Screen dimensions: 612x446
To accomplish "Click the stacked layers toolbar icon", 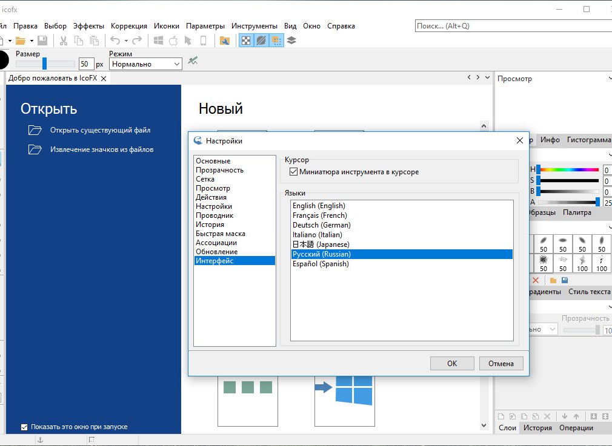I will 291,41.
